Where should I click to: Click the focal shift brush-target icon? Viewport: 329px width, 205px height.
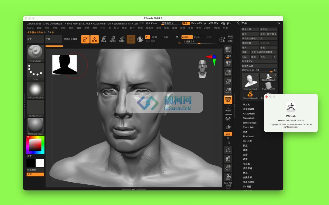(x=222, y=39)
